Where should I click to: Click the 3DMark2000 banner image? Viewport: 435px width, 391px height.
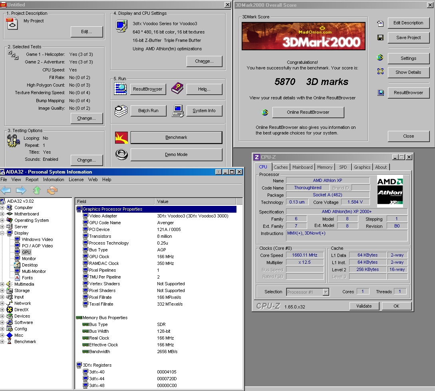pos(304,36)
